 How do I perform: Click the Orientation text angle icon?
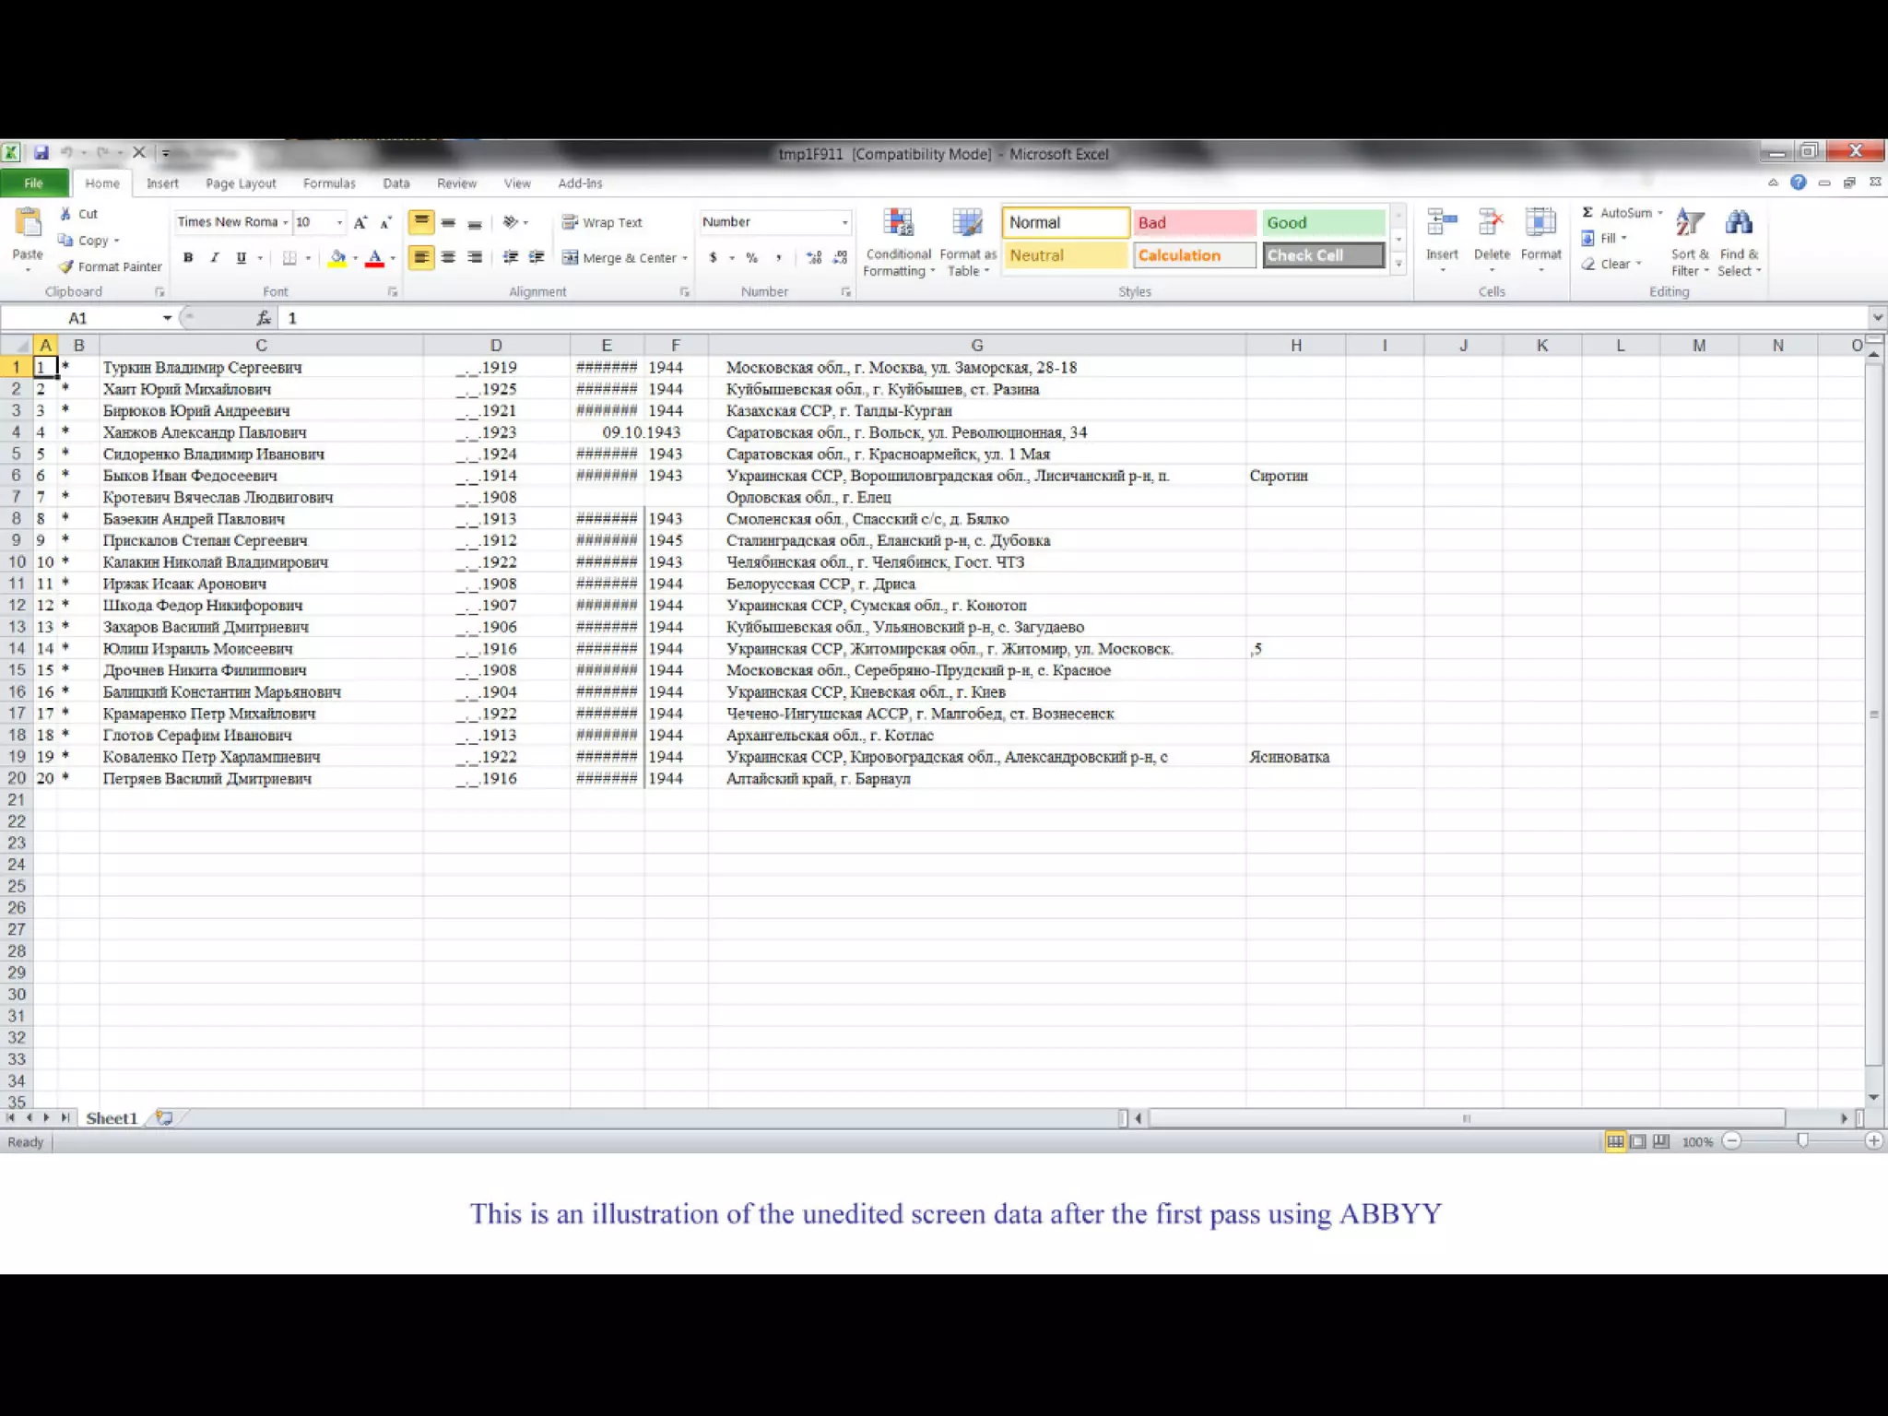point(511,222)
